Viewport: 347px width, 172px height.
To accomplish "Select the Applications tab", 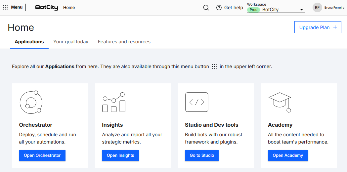I will tap(29, 42).
